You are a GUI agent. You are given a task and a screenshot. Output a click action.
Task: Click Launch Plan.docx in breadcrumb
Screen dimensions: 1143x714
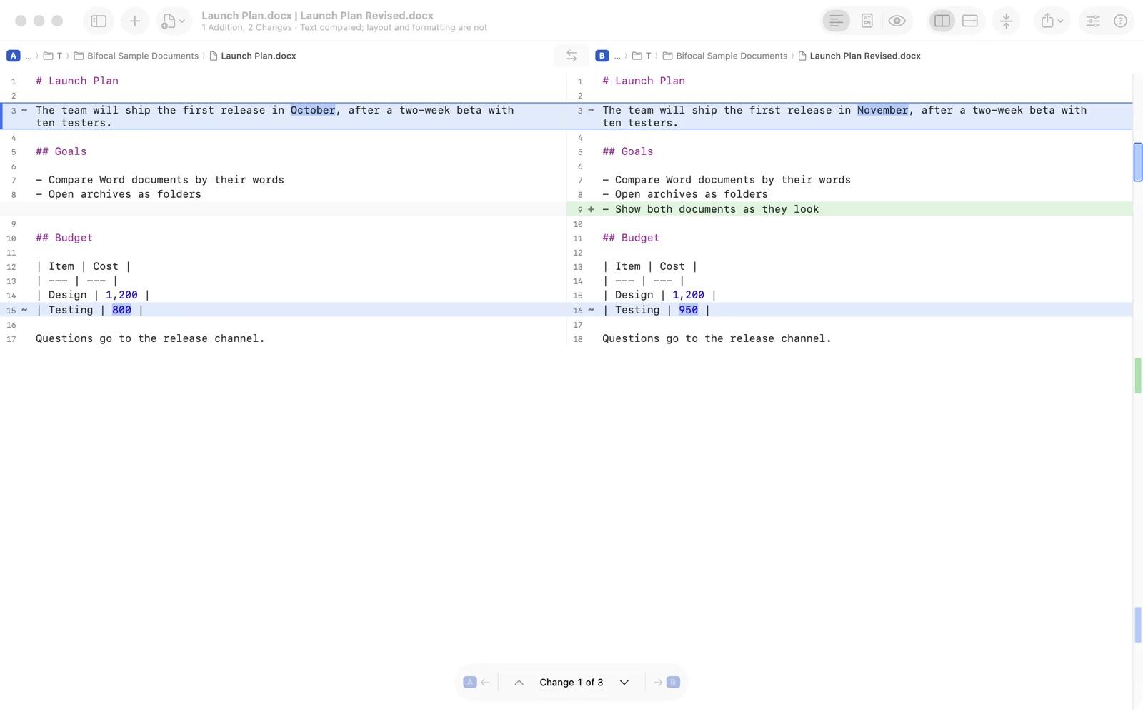252,56
